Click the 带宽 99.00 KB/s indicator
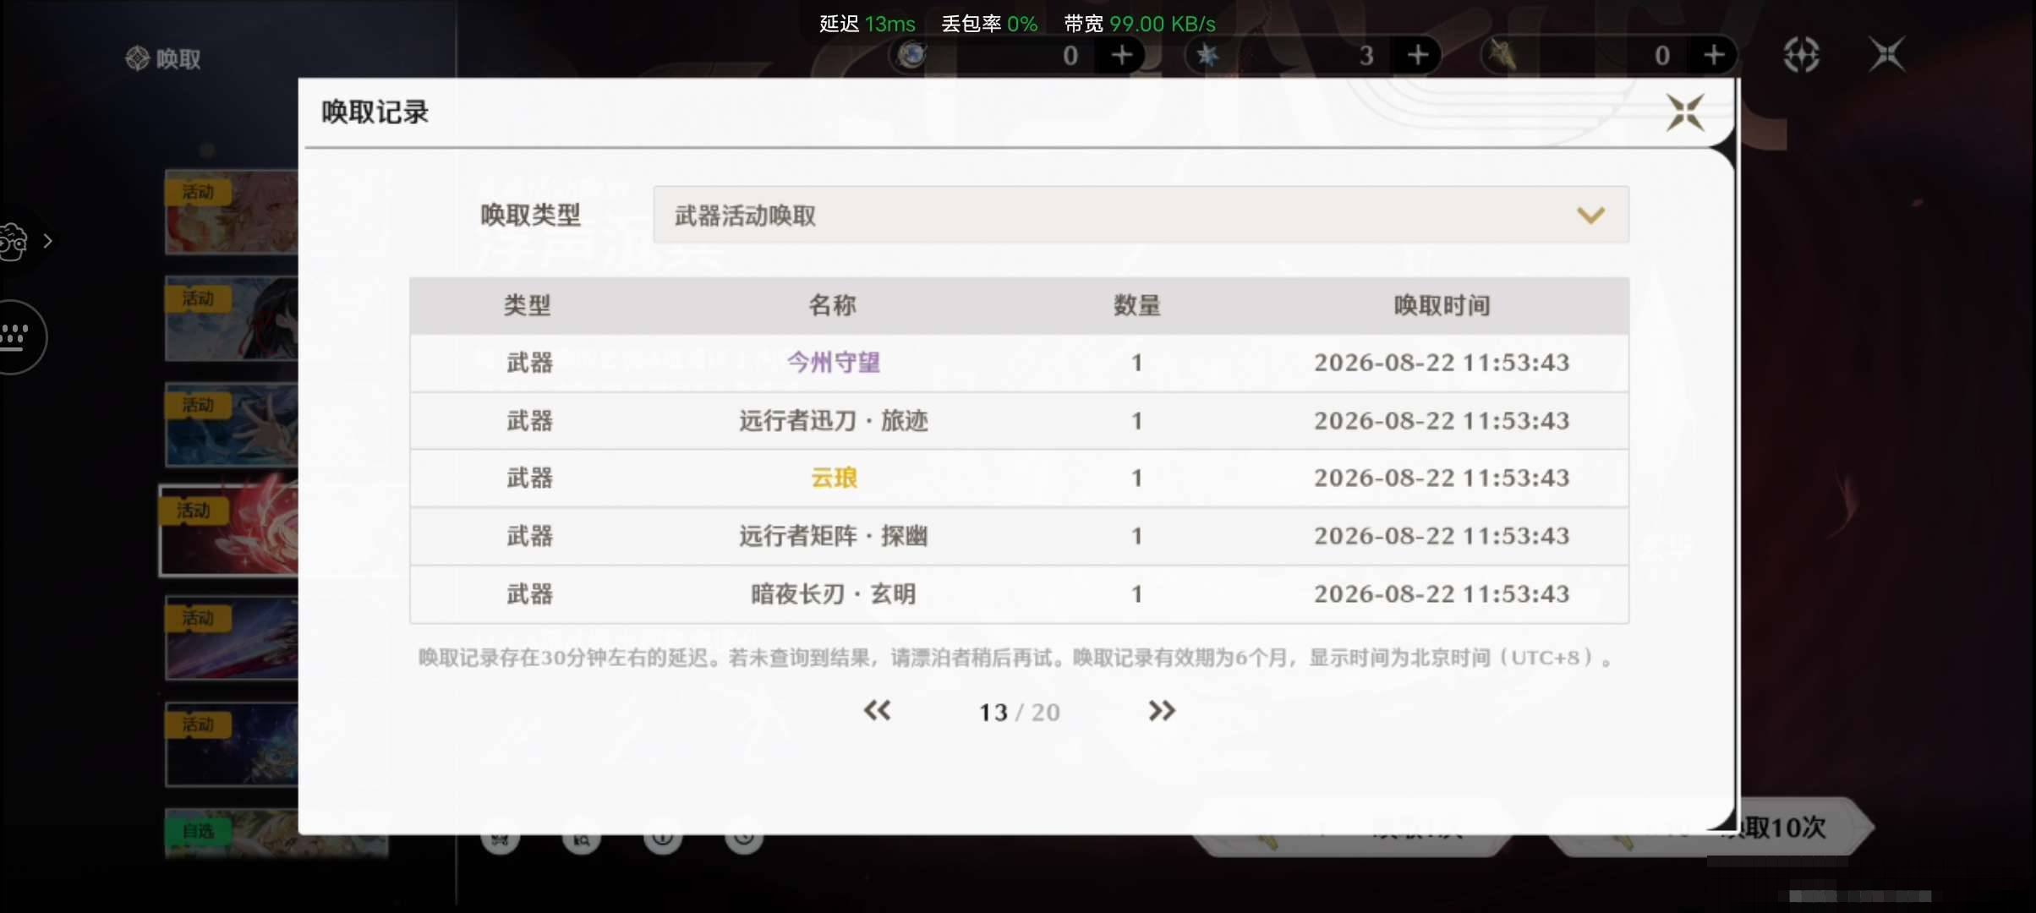This screenshot has width=2036, height=913. 1140,24
